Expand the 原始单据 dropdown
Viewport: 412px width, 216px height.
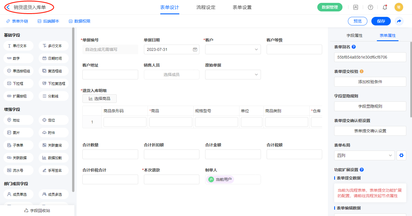pyautogui.click(x=233, y=75)
